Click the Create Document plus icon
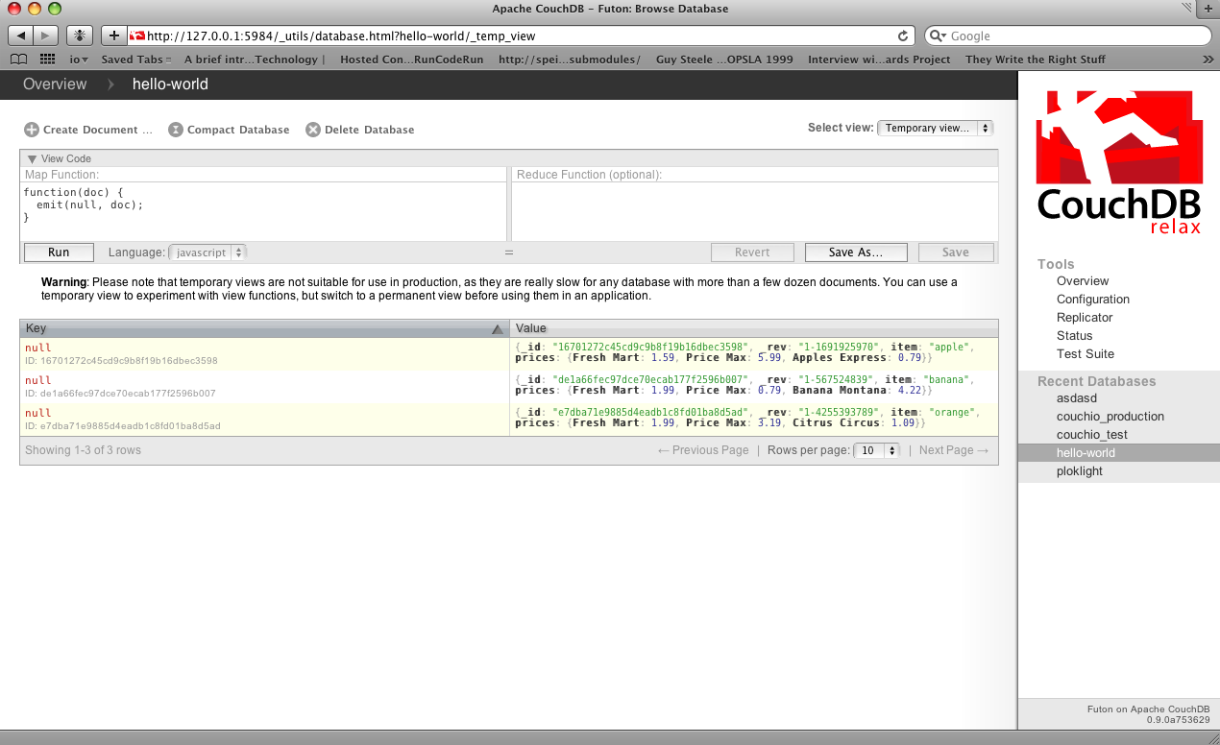This screenshot has width=1220, height=745. click(x=32, y=130)
